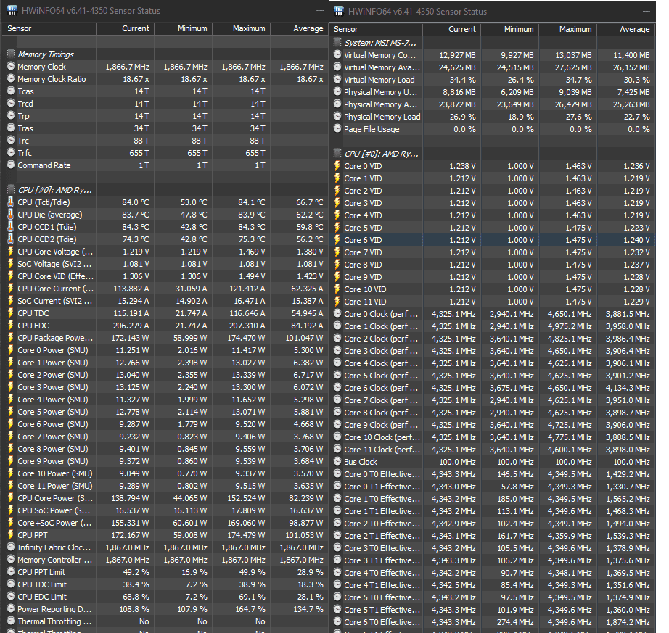Click the Average column header in right window
669x633 pixels.
626,30
